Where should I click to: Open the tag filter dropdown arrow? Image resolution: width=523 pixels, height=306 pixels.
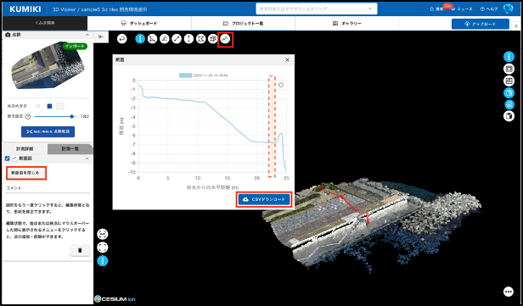pos(370,8)
